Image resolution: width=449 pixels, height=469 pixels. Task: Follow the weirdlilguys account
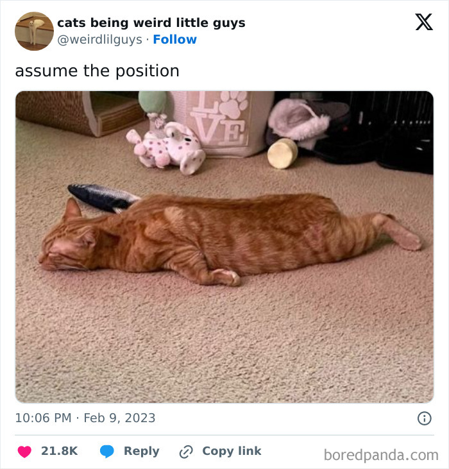pos(175,40)
